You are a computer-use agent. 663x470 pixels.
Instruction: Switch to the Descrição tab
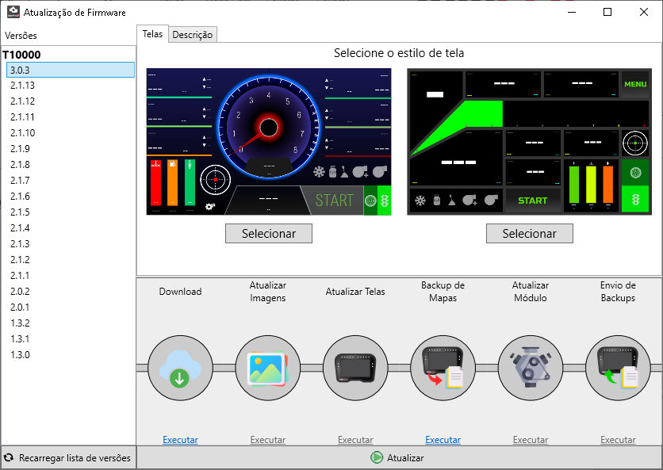click(193, 35)
